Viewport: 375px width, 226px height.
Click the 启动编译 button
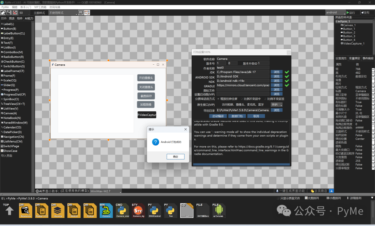218,116
